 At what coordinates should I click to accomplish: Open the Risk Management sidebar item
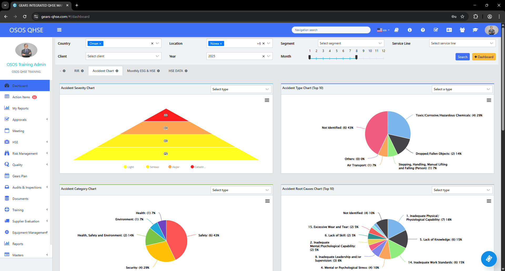tap(25, 153)
